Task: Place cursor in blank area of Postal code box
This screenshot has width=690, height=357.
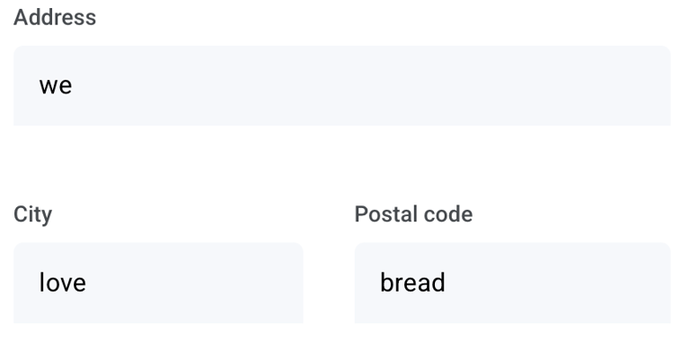Action: pos(557,283)
